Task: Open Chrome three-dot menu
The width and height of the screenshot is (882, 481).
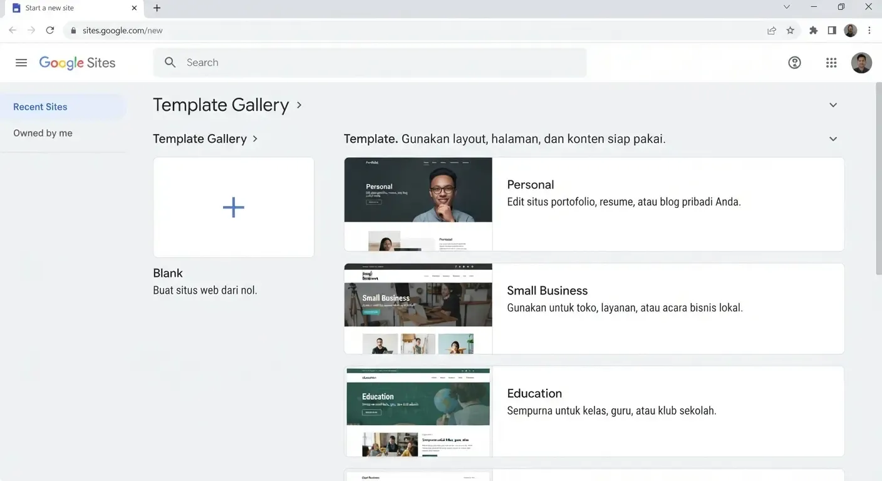Action: (869, 30)
